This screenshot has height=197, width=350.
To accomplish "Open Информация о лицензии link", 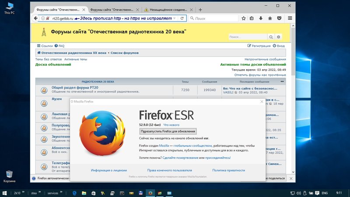I will point(108,170).
